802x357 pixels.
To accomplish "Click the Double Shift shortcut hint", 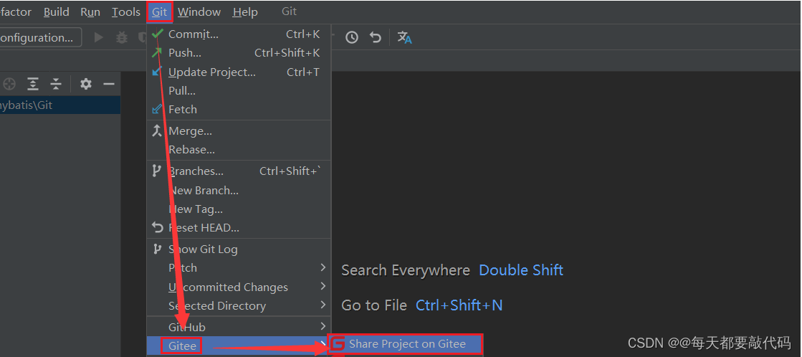I will coord(520,270).
